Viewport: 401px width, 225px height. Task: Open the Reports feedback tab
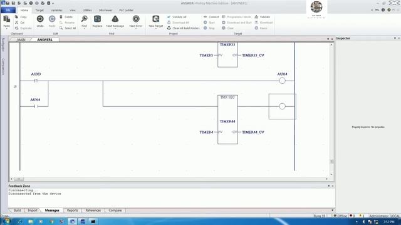click(x=73, y=211)
